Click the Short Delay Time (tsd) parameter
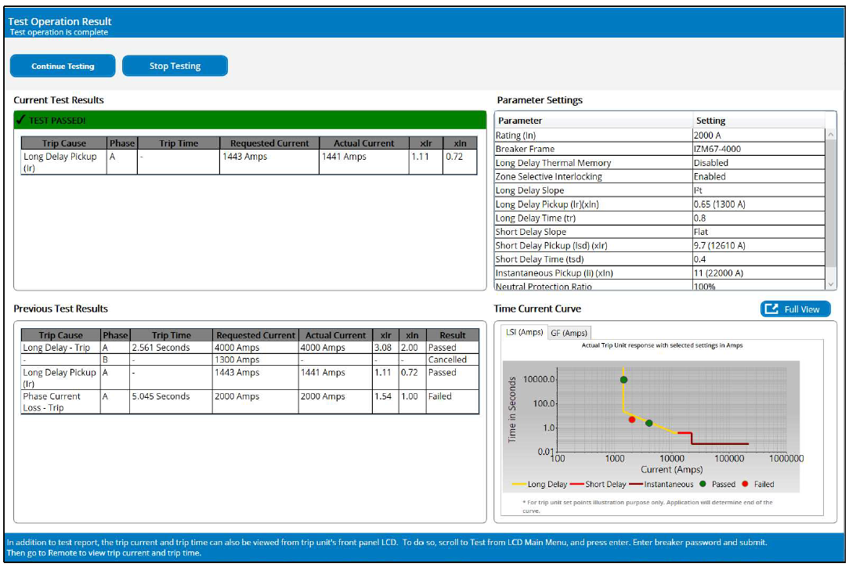Viewport: 849px width, 567px height. point(540,259)
